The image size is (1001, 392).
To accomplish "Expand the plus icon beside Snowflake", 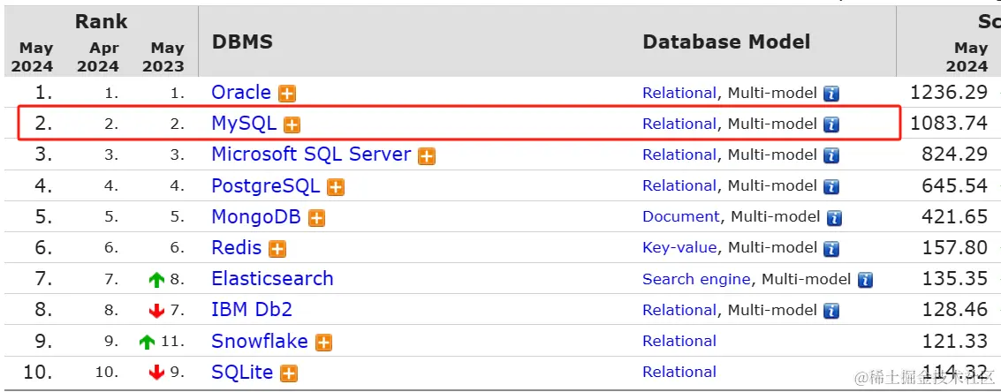I will coord(323,343).
